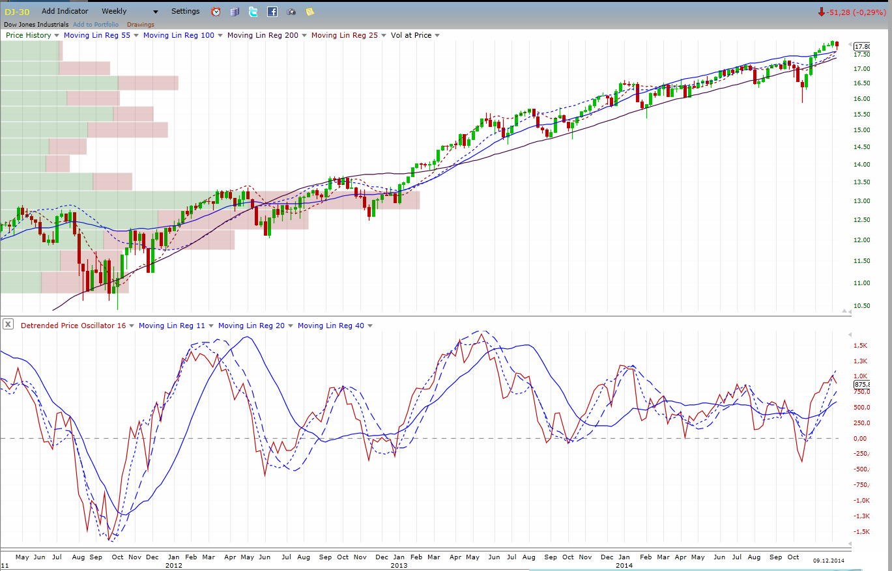
Task: Click the alarm clock alert icon
Action: click(216, 12)
